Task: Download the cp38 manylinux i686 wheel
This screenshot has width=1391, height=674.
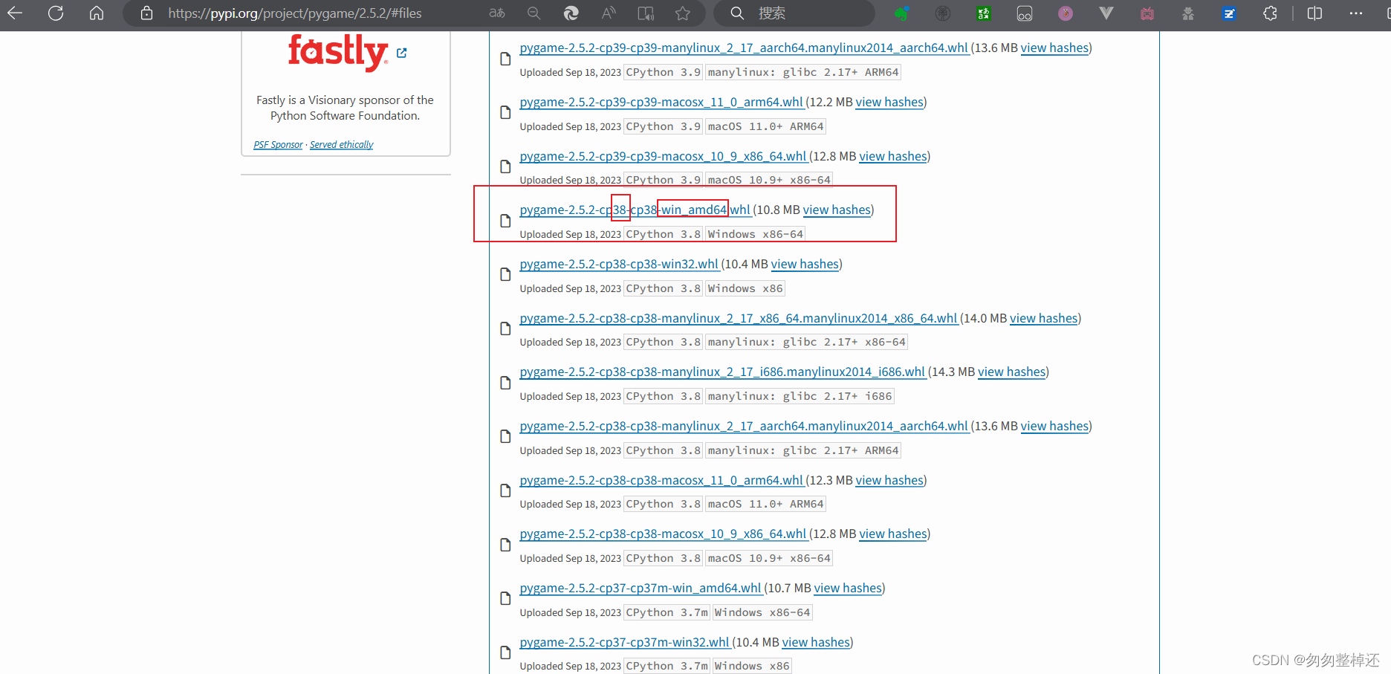Action: pyautogui.click(x=722, y=372)
